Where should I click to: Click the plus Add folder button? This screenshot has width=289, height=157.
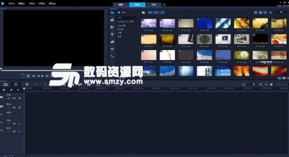coord(119,12)
